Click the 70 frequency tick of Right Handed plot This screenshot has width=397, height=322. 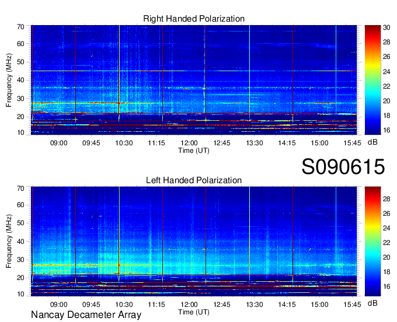(21, 27)
